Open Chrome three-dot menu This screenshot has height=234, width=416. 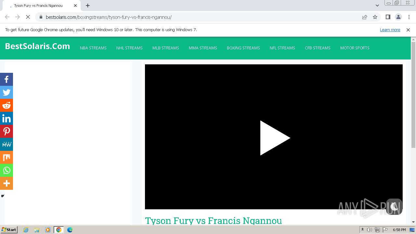point(409,17)
